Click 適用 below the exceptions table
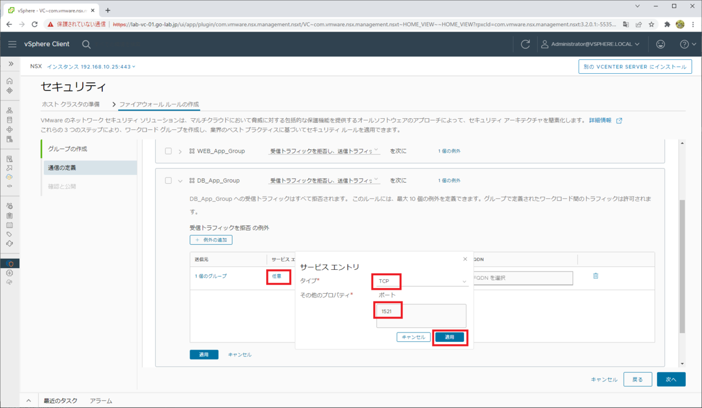Image resolution: width=702 pixels, height=408 pixels. (204, 355)
